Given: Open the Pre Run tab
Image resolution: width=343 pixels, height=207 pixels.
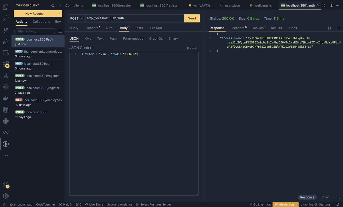Looking at the screenshot, I should [x=156, y=28].
